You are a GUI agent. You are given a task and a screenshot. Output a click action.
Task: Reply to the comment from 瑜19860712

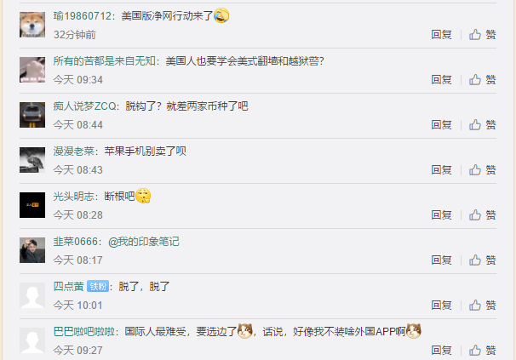[441, 35]
